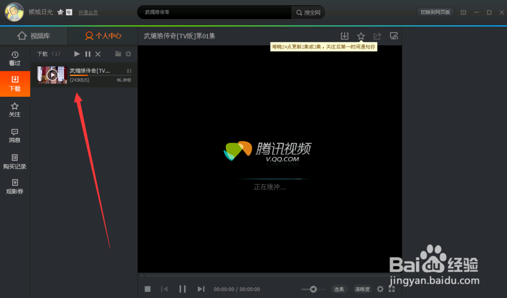This screenshot has width=507, height=298.
Task: Switch to the 视频库 tab
Action: 33,36
